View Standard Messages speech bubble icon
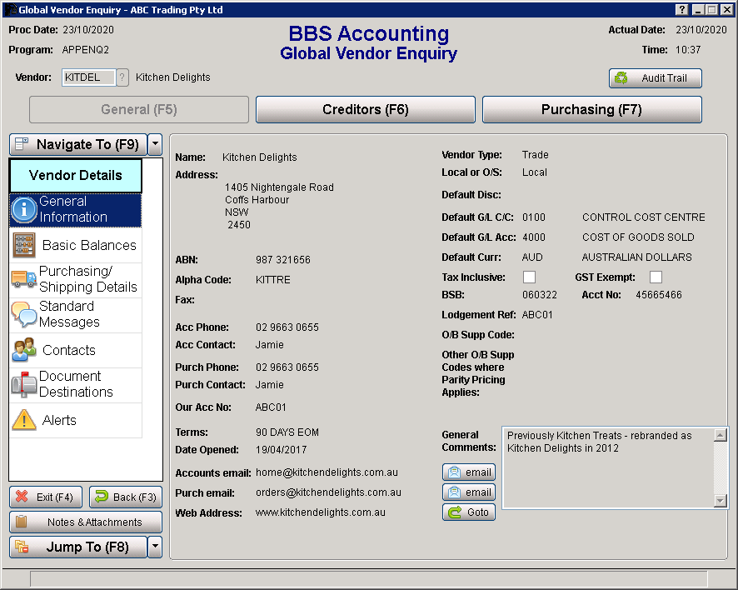Viewport: 738px width, 590px height. 23,315
